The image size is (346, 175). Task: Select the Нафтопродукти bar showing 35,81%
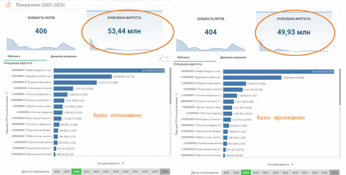pos(109,70)
